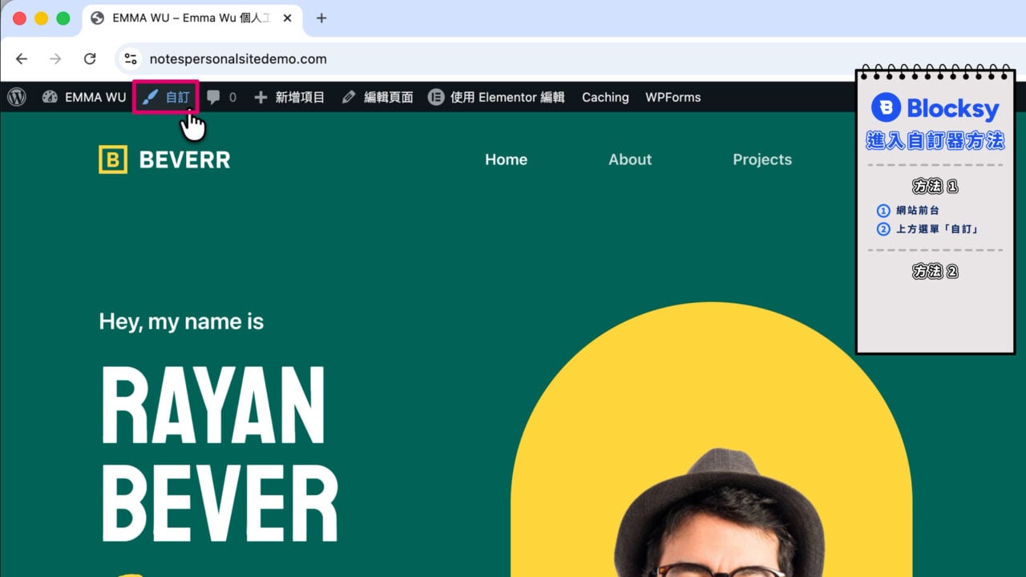
Task: Reload the page with refresh button
Action: [x=90, y=59]
